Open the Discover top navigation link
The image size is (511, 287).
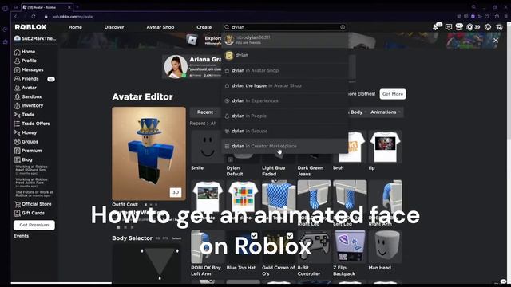[114, 27]
